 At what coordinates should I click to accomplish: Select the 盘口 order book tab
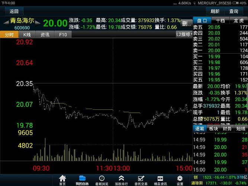pyautogui.click(x=202, y=20)
